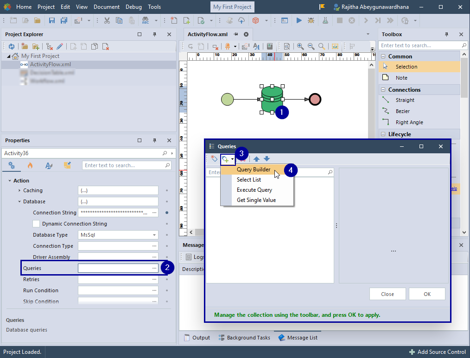This screenshot has width=470, height=358.
Task: Switch to the Output tab
Action: pos(197,338)
